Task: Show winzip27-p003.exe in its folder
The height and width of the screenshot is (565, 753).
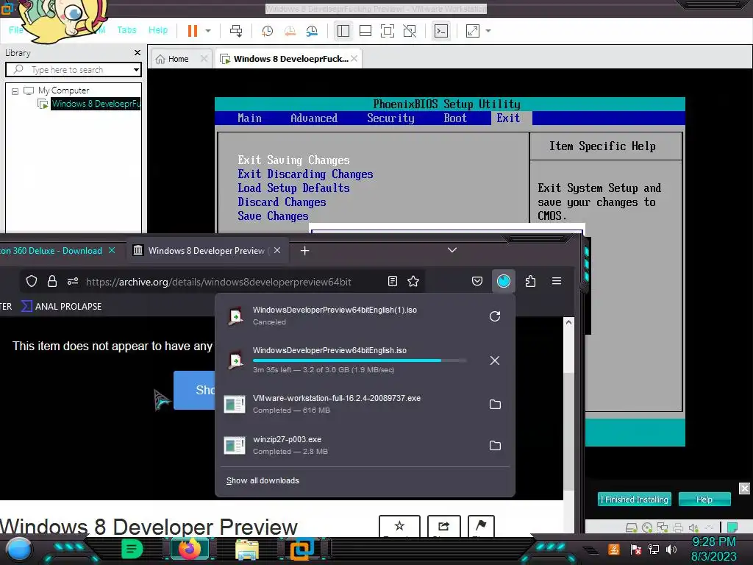Action: pyautogui.click(x=495, y=445)
